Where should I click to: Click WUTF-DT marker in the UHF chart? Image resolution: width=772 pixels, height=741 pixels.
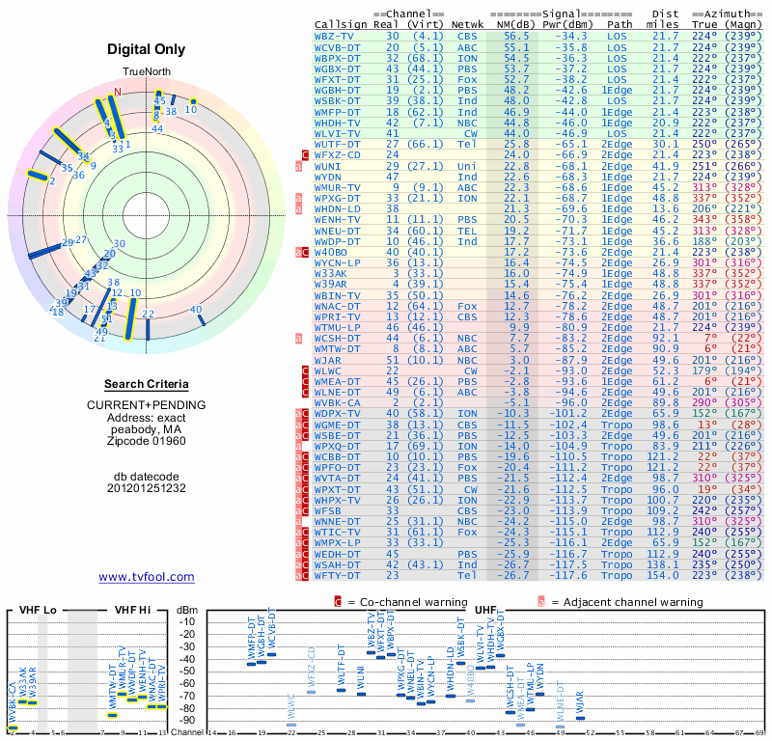coord(342,690)
